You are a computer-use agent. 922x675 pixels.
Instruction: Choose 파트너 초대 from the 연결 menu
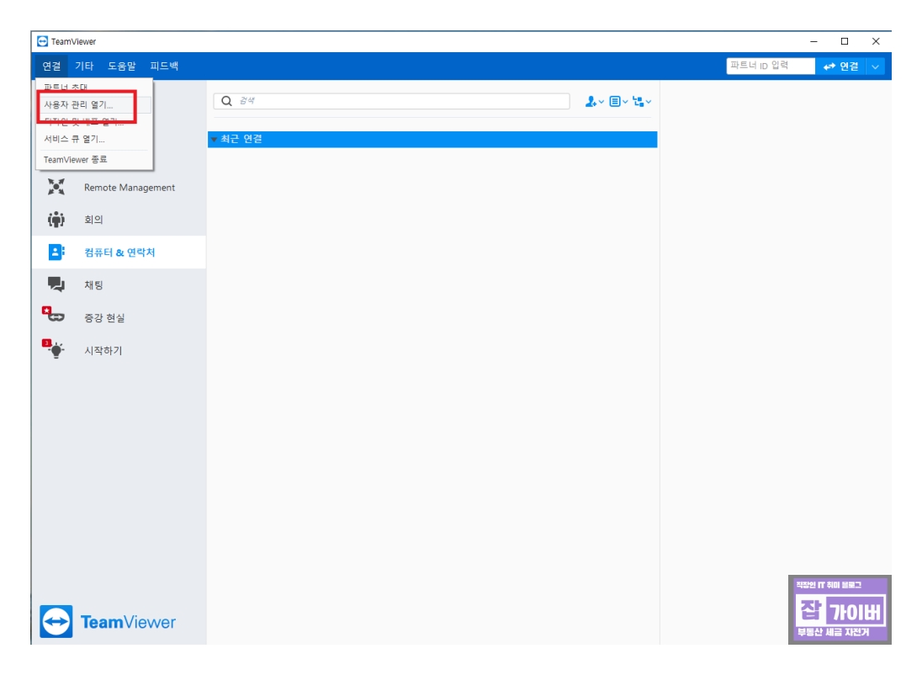94,87
